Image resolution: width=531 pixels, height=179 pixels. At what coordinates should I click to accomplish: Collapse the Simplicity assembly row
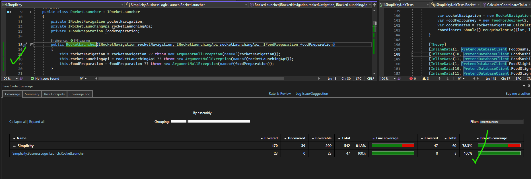[x=14, y=146]
